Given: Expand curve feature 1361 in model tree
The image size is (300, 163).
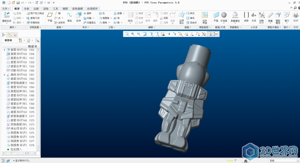Looking at the screenshot, I should click(4, 75).
